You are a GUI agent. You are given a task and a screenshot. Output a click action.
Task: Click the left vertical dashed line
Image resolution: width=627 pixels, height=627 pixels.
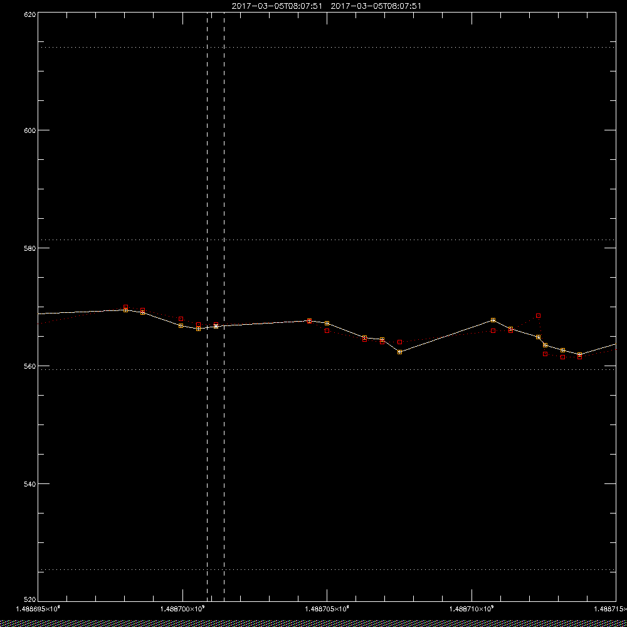pos(207,307)
